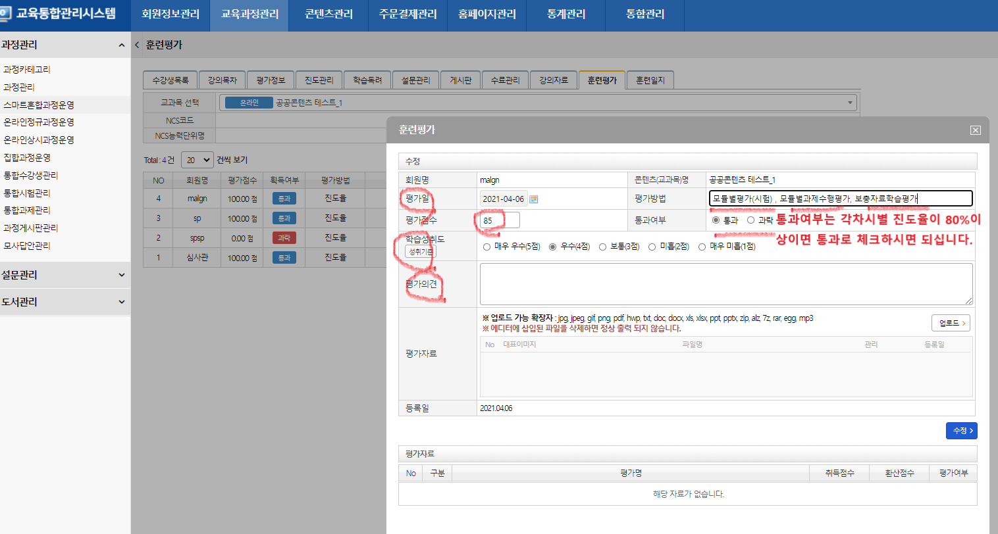This screenshot has width=998, height=534.
Task: Switch to the 훈련일지 tab
Action: 650,80
